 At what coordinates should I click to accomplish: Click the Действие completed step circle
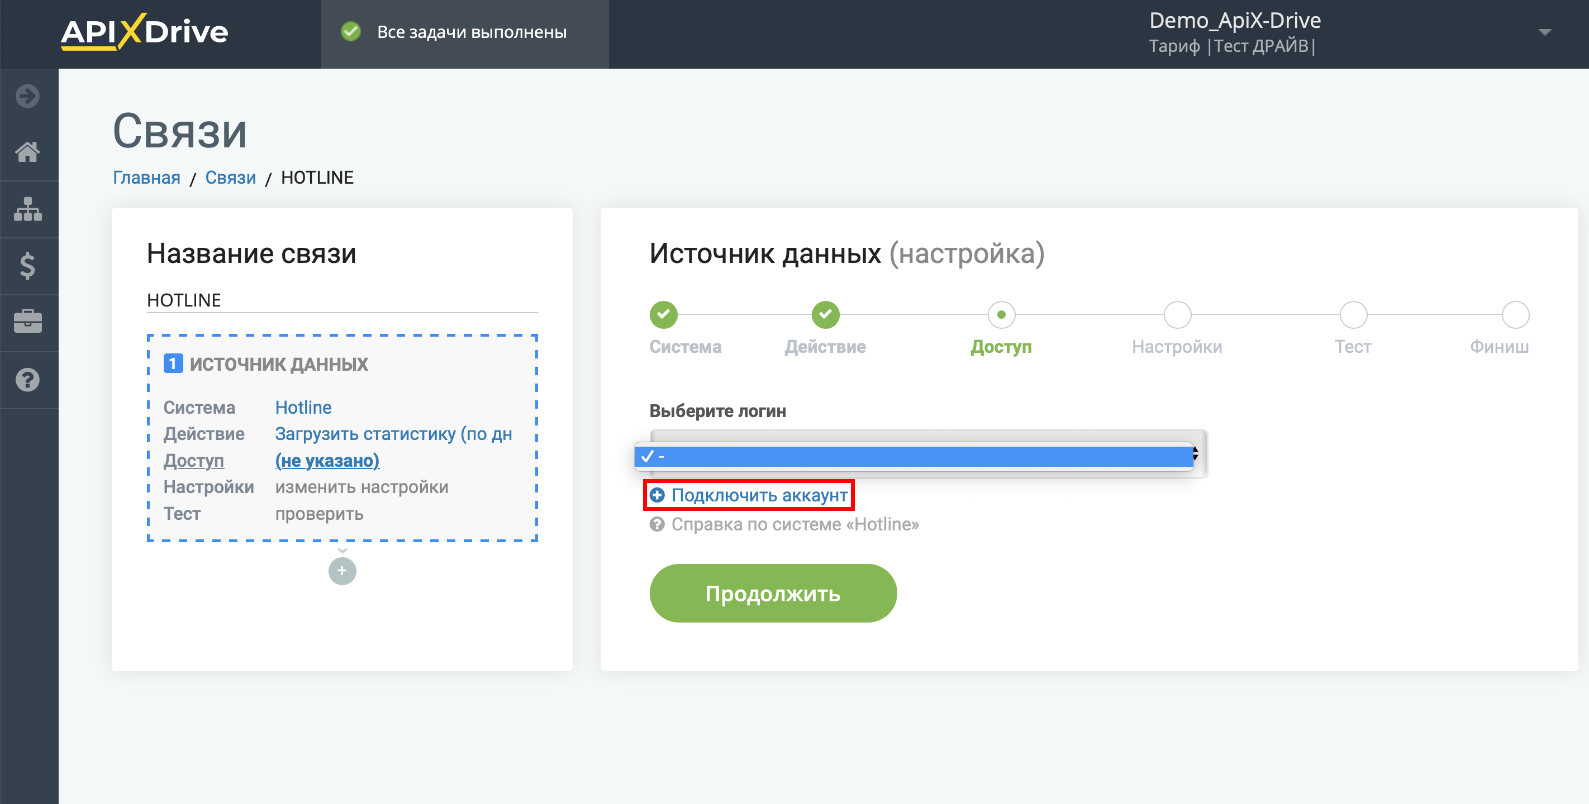[825, 314]
